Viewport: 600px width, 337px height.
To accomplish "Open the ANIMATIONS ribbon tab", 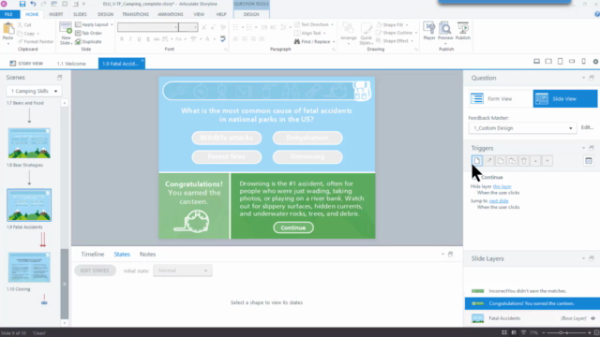I will 171,14.
